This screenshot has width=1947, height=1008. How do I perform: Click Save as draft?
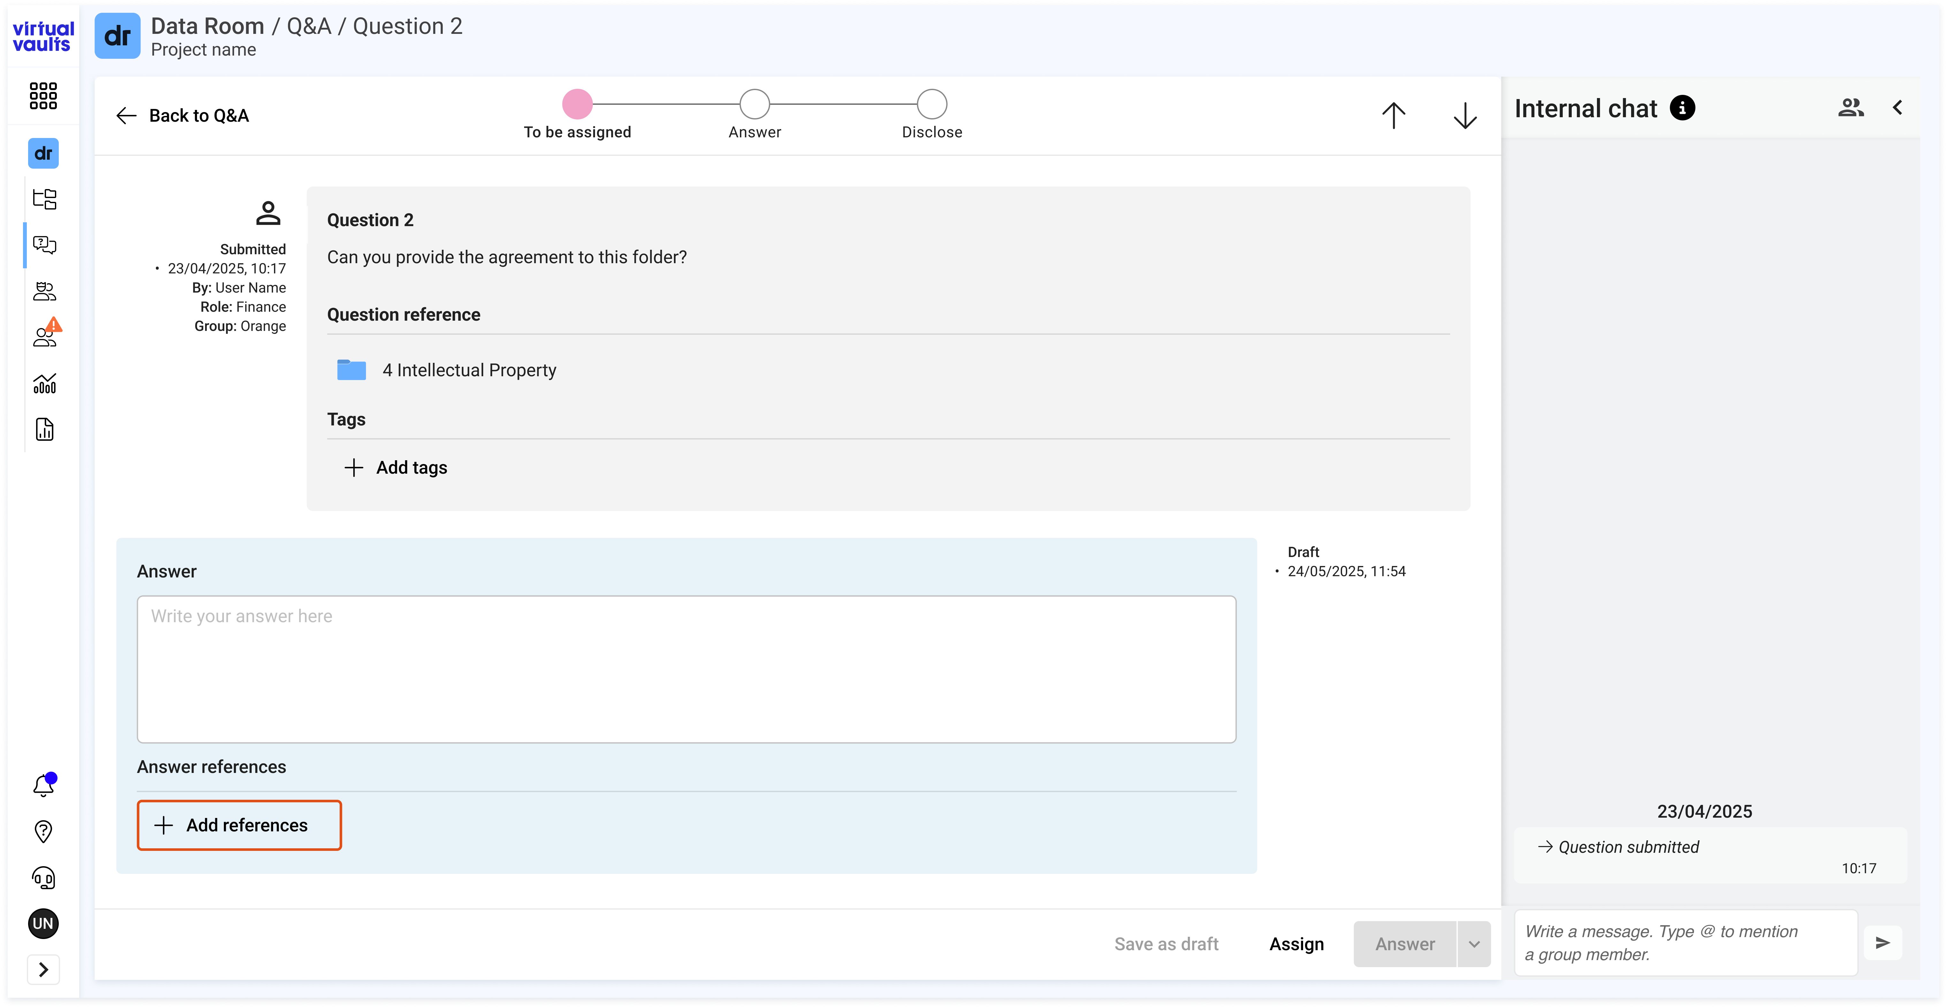point(1166,944)
